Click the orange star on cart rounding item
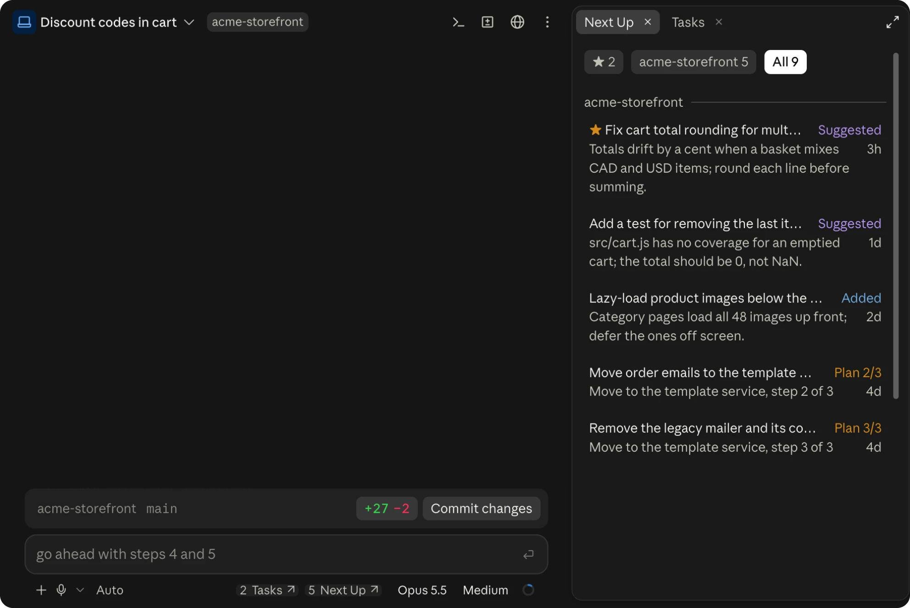The image size is (910, 608). pos(595,130)
